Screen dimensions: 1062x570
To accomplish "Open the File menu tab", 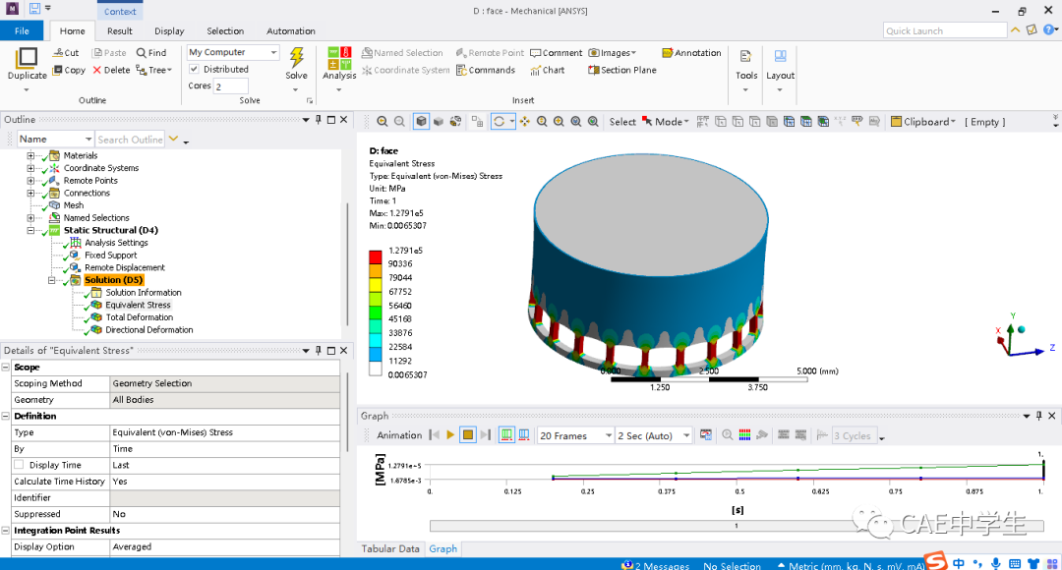I will [x=22, y=30].
